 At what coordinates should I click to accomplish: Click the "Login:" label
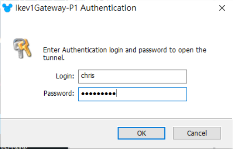(65, 76)
